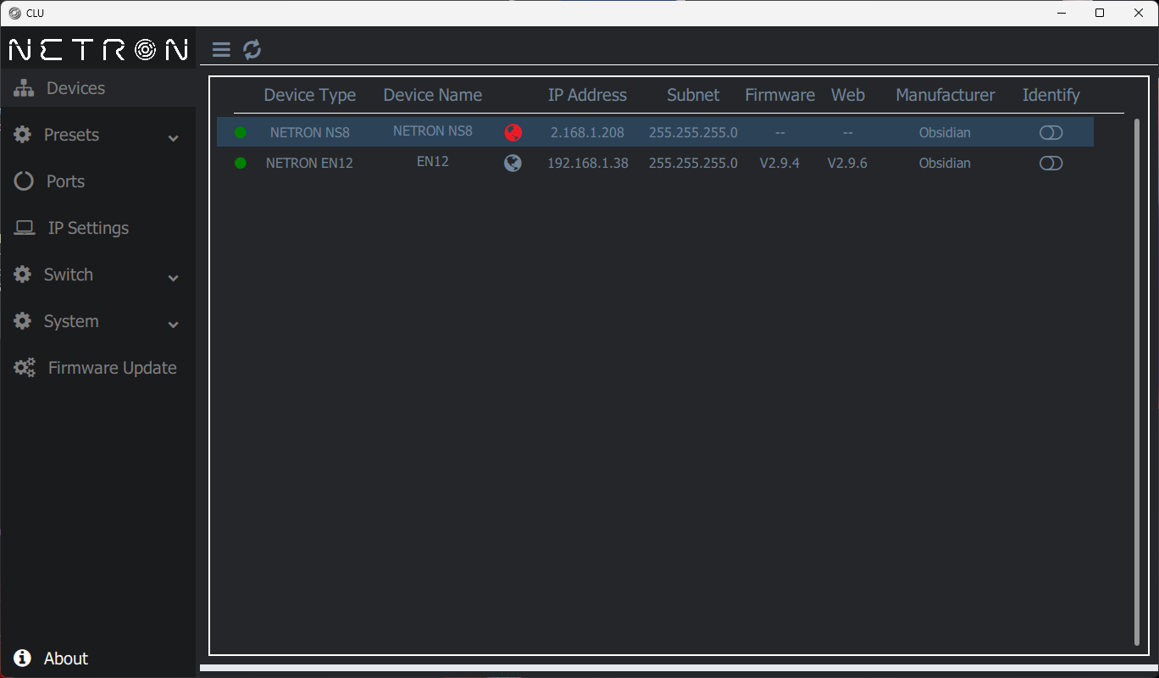Open Firmware Update page
1159x678 pixels.
click(x=98, y=368)
